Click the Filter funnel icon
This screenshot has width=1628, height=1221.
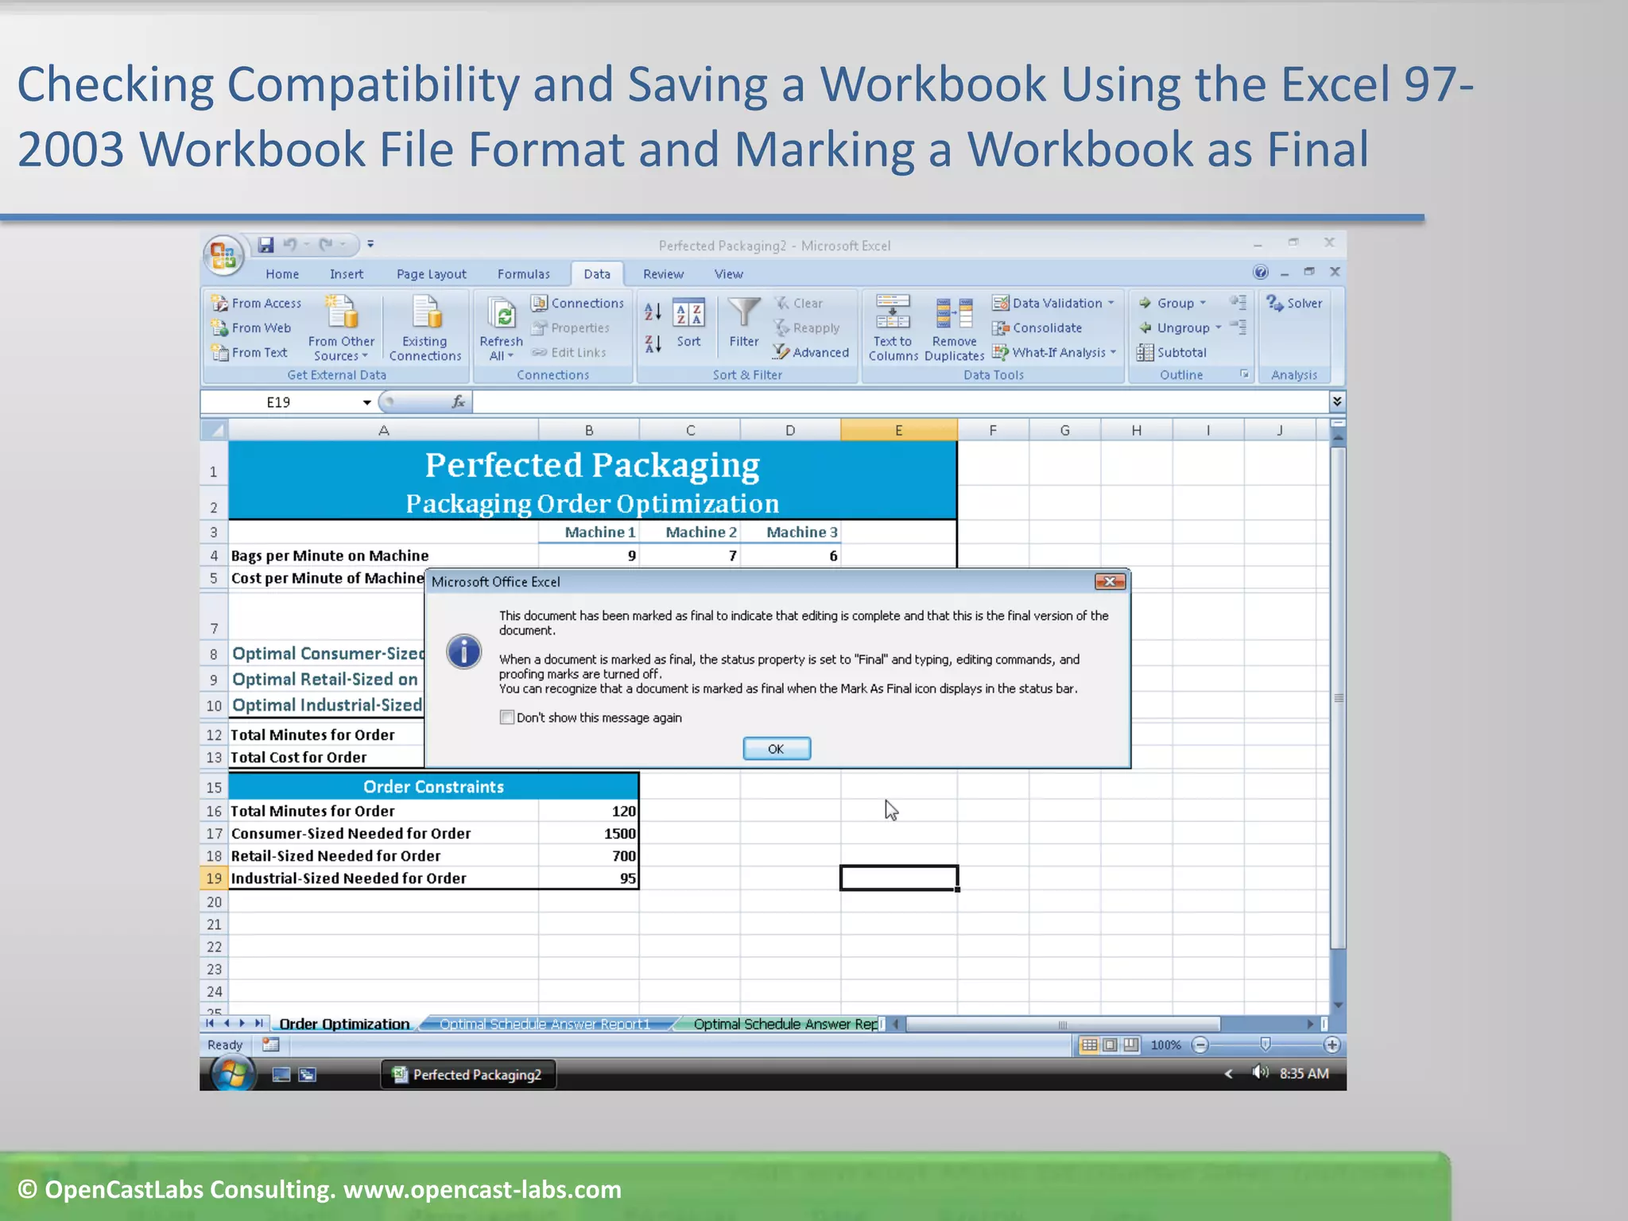744,312
